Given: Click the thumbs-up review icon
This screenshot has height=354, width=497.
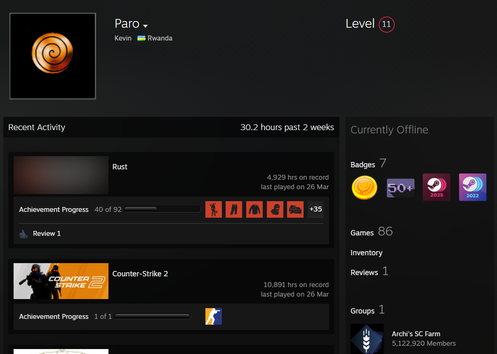Looking at the screenshot, I should pyautogui.click(x=24, y=234).
